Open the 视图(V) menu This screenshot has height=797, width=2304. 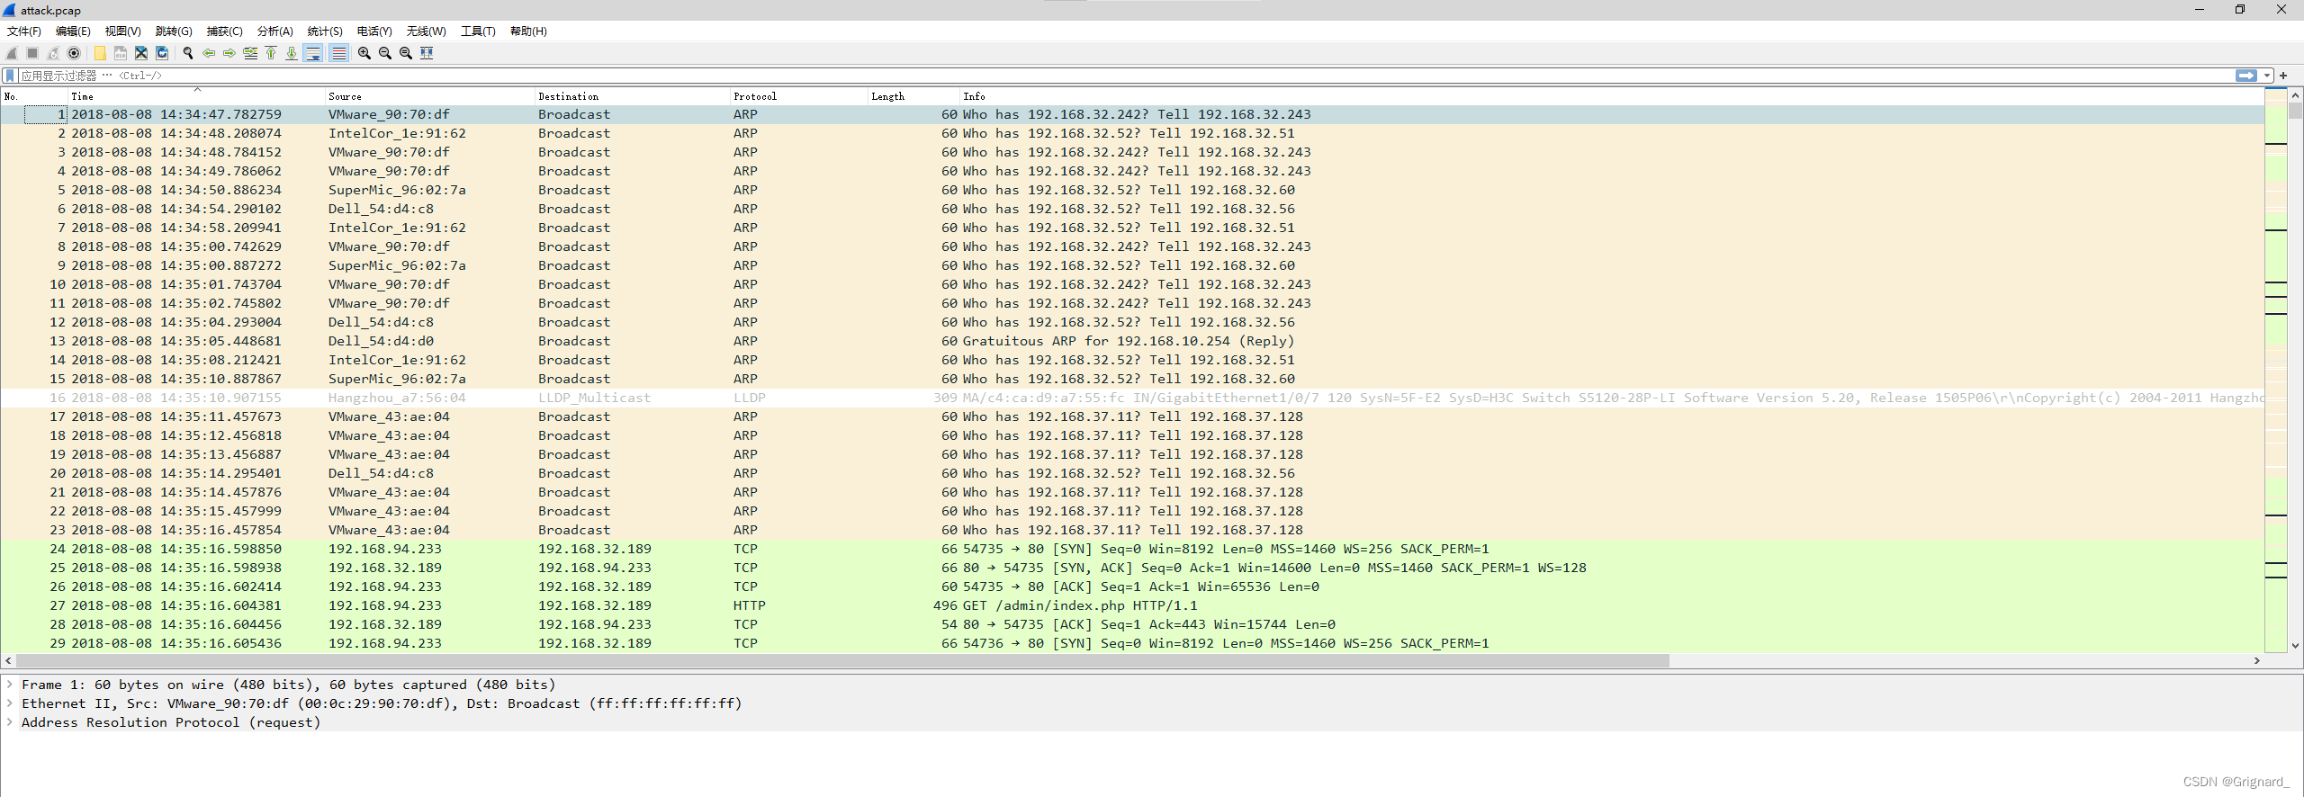(x=122, y=31)
